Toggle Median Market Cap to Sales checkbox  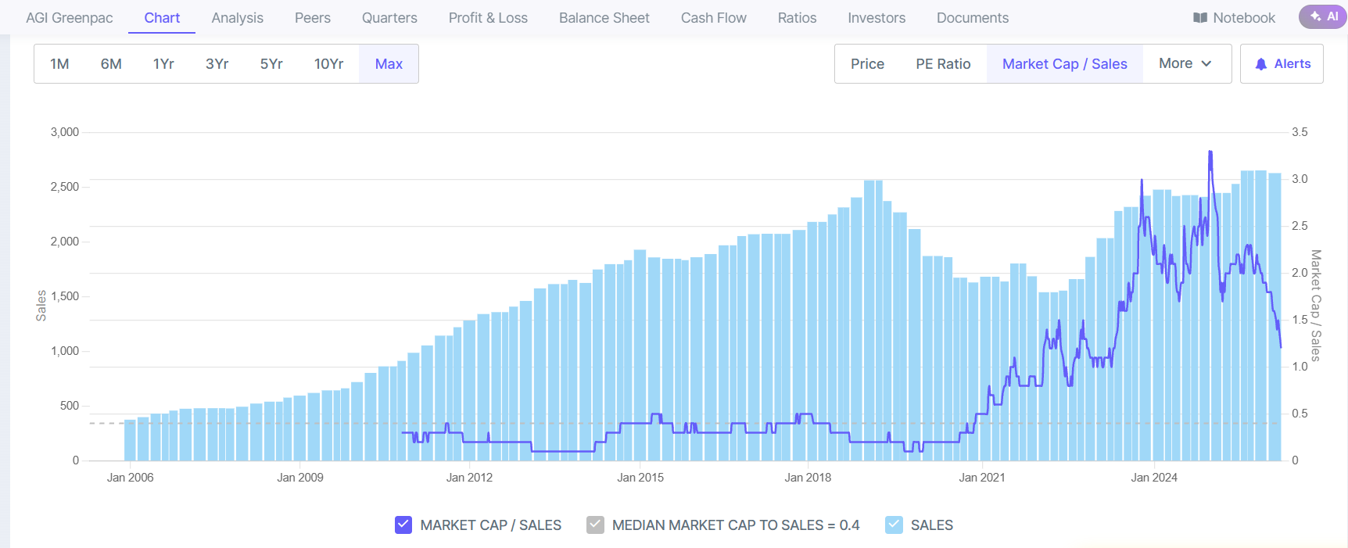click(595, 525)
